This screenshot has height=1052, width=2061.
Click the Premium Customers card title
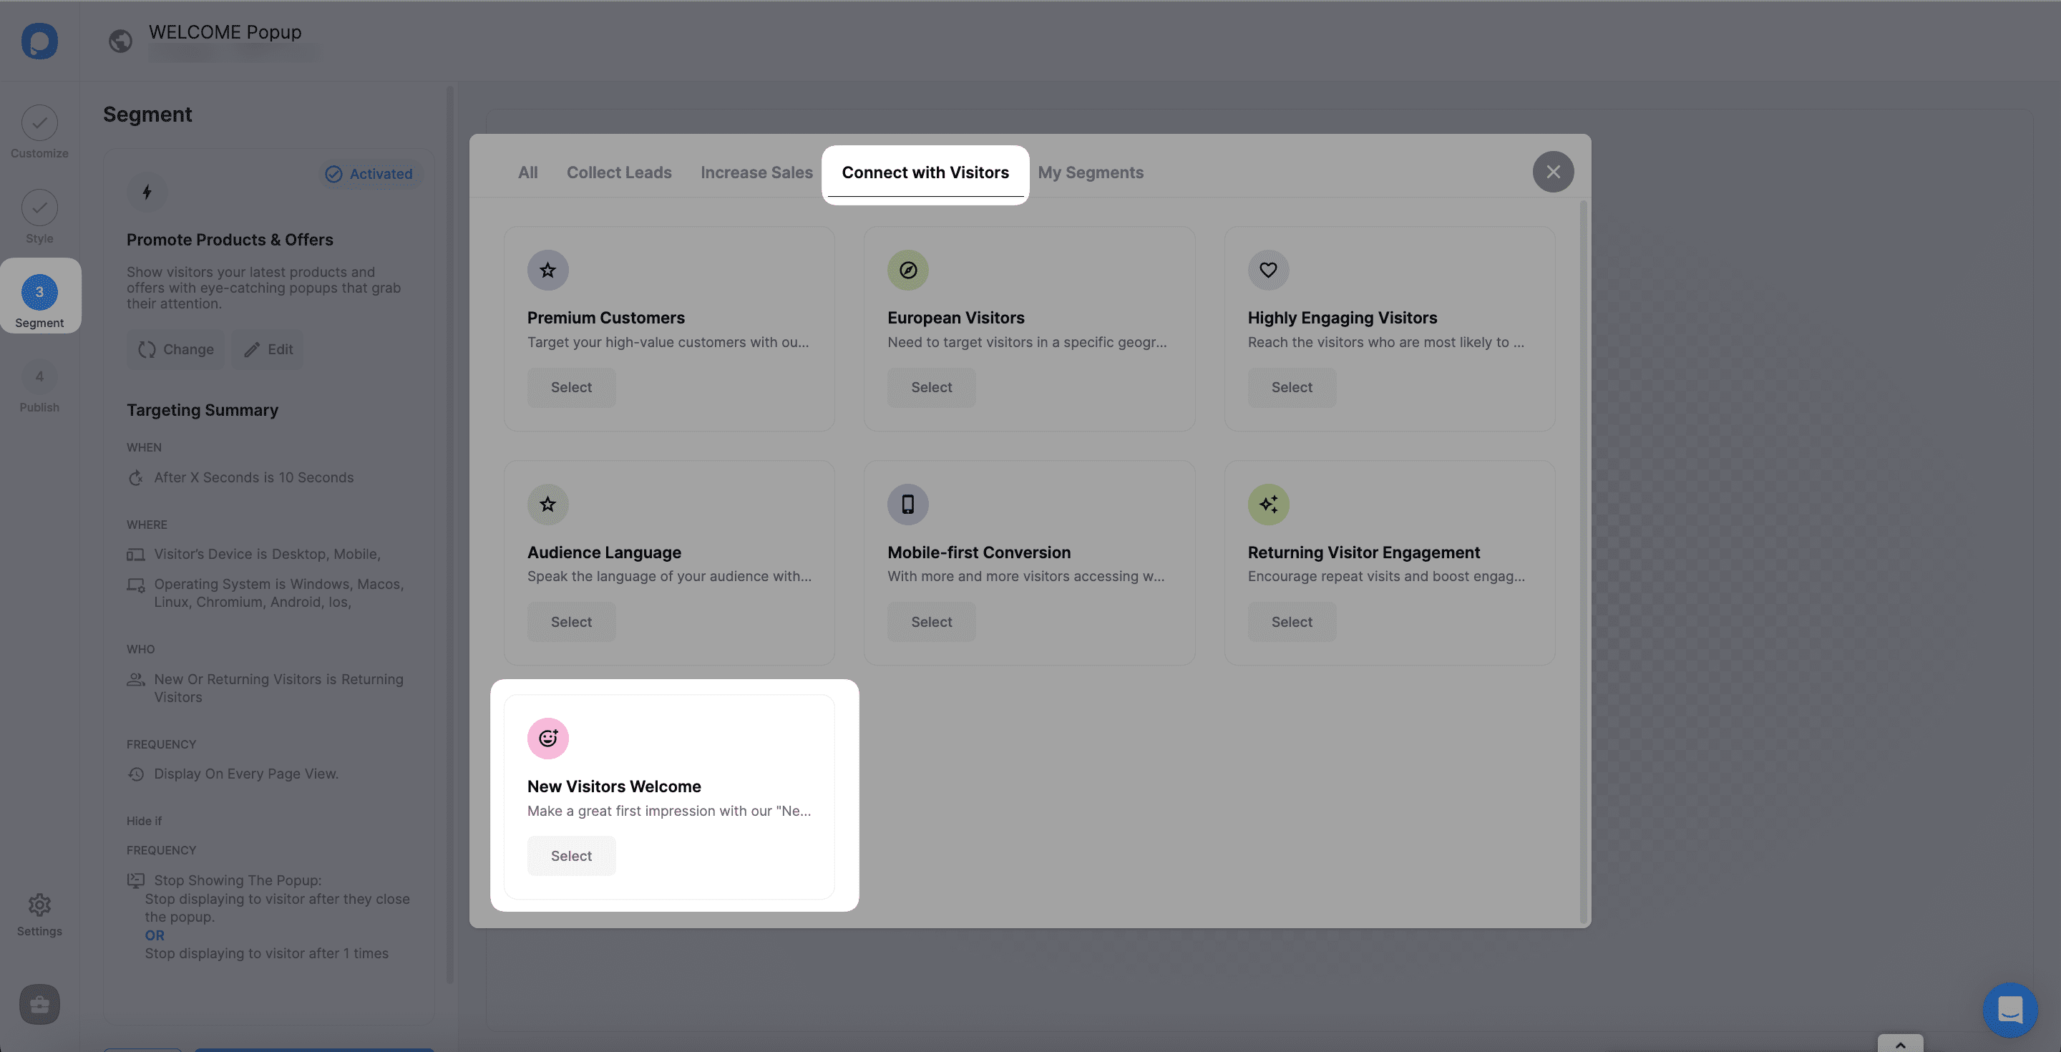tap(605, 318)
